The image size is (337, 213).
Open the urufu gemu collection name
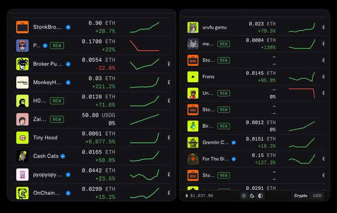click(215, 27)
